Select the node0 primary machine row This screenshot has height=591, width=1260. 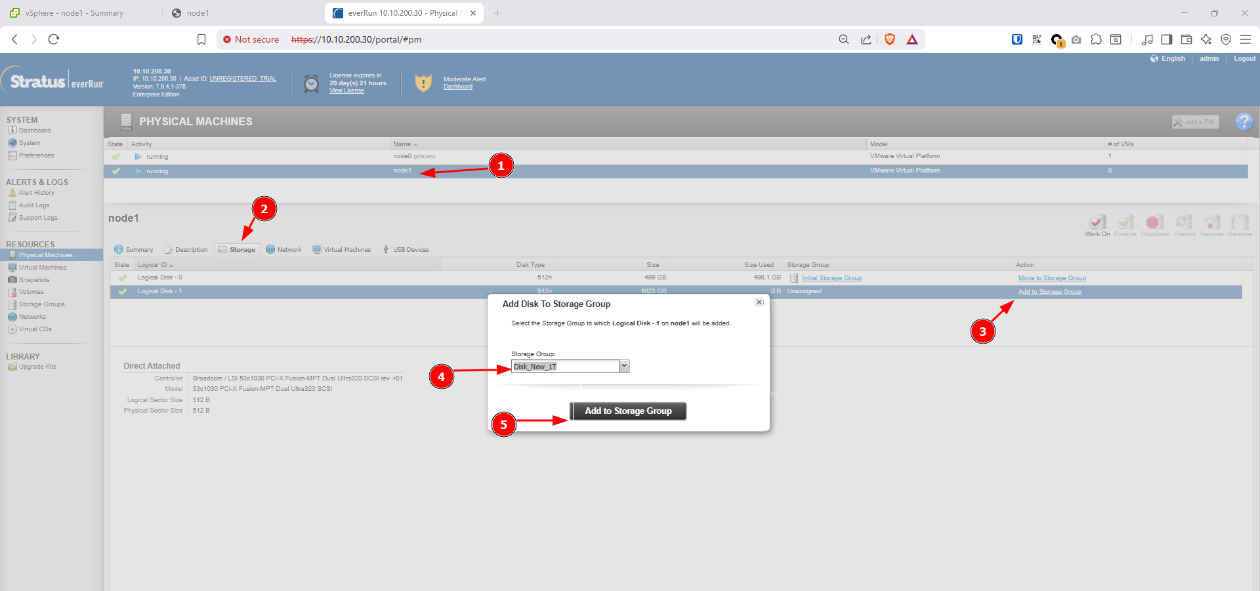click(402, 157)
